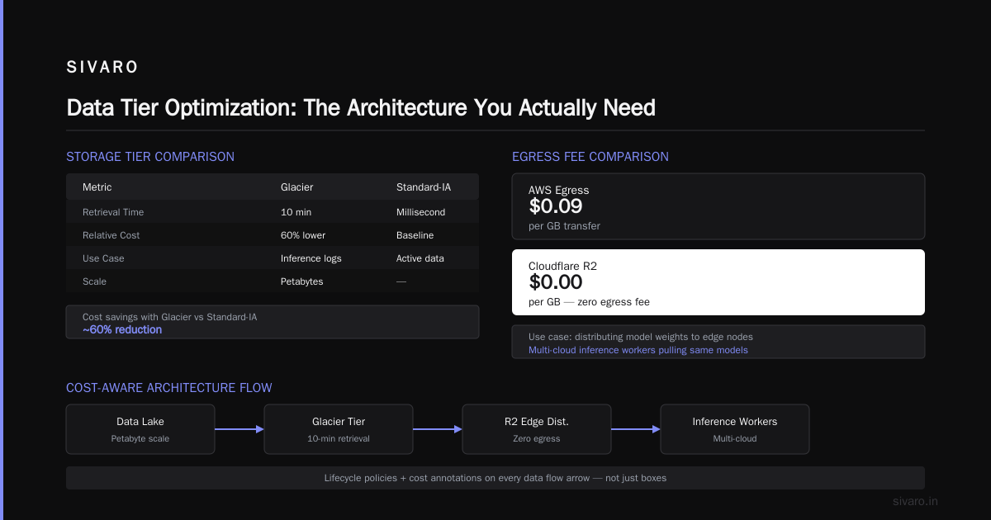Click the 10 min table cell

(x=296, y=212)
